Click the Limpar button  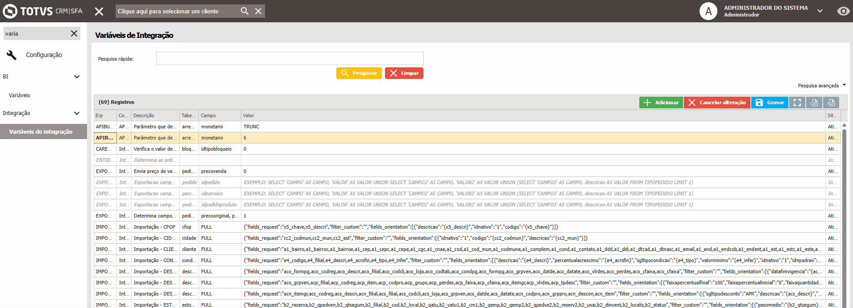coord(404,73)
